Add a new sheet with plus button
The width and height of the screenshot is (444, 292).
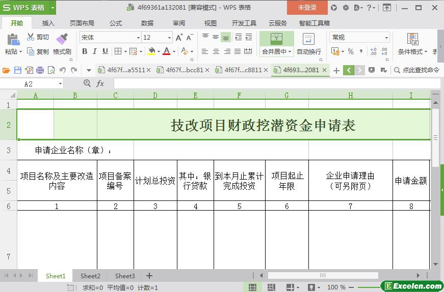coord(149,276)
